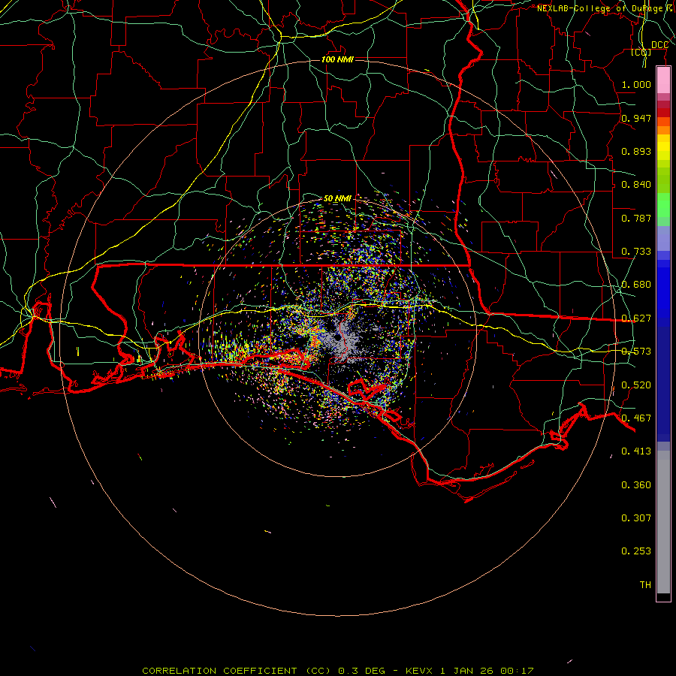Select the 0.307 scale value
The image size is (676, 676).
[636, 518]
